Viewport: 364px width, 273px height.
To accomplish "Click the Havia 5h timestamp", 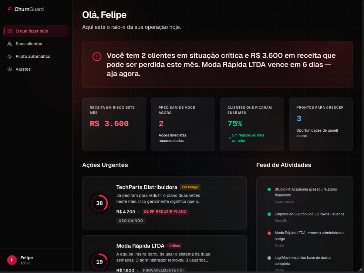I will pyautogui.click(x=281, y=221).
